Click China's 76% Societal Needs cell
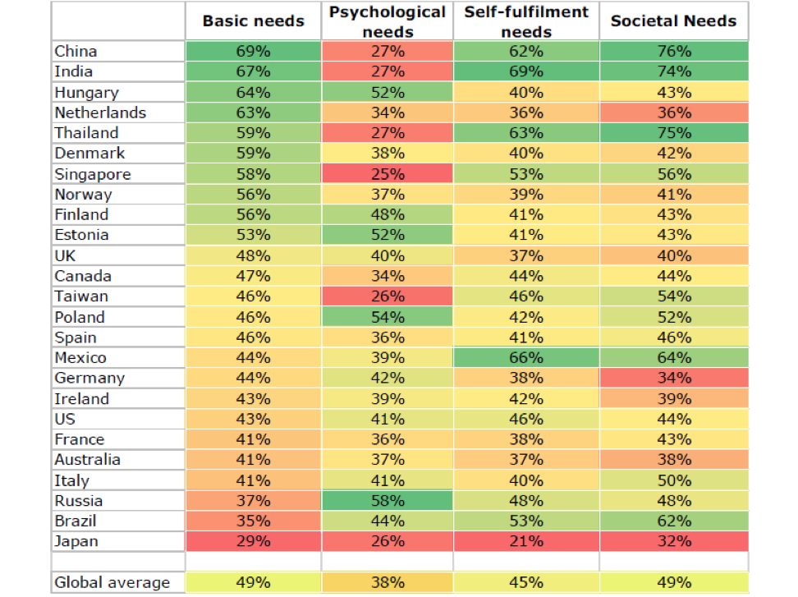The height and width of the screenshot is (597, 798). pos(673,51)
